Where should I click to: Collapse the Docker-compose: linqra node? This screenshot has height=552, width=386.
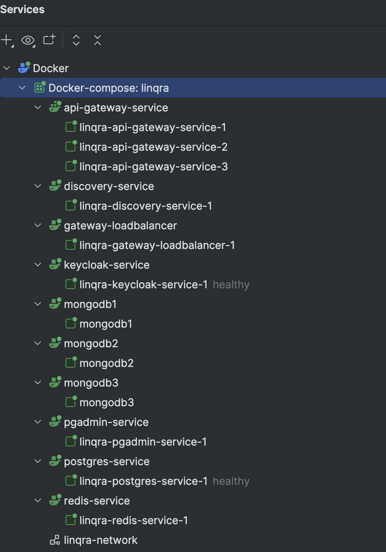click(x=22, y=88)
